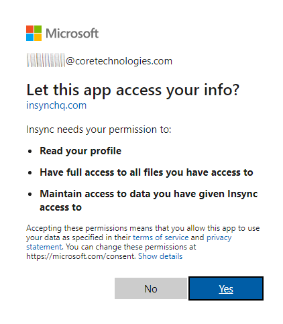The height and width of the screenshot is (324, 283).
Task: Click 'Insync needs your permission to:' text
Action: click(99, 129)
